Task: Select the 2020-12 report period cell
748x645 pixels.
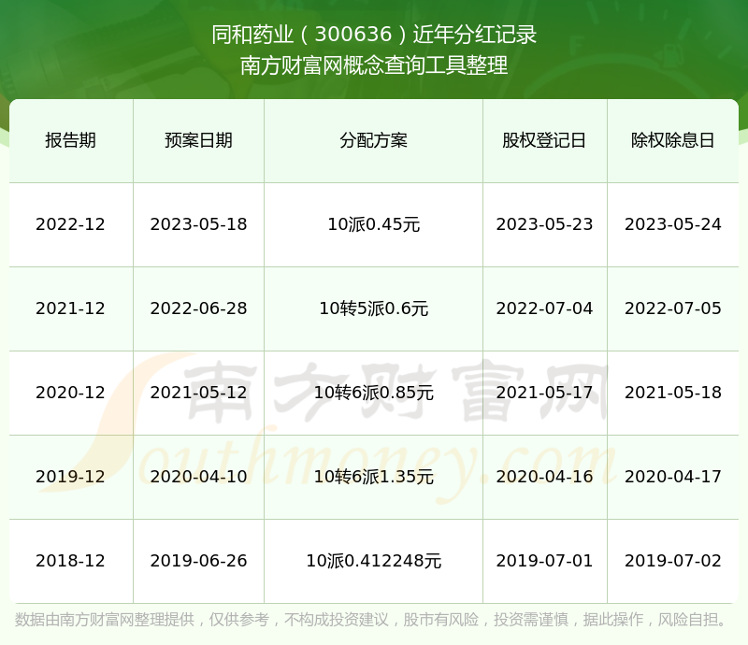Action: (71, 393)
